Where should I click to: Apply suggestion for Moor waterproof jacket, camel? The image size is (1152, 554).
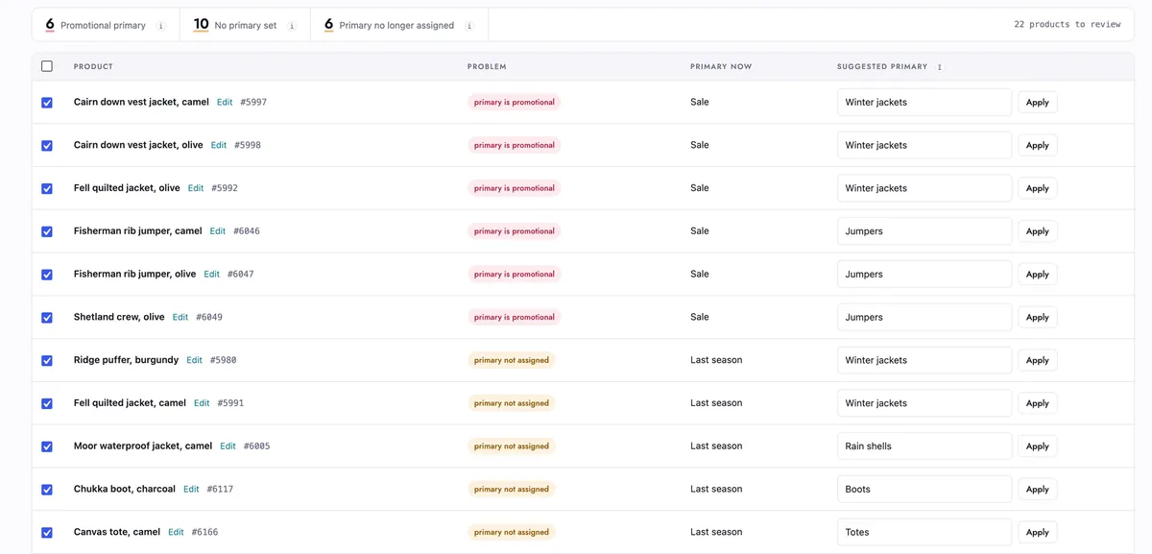click(1038, 446)
